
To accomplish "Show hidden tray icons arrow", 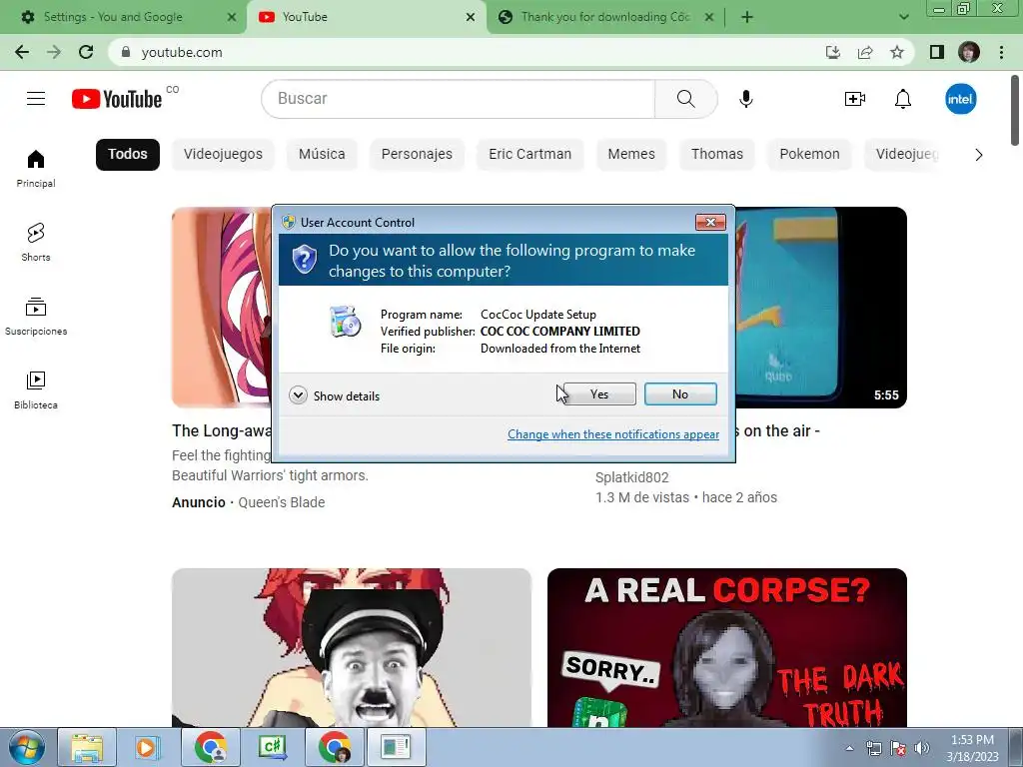I will pos(849,748).
